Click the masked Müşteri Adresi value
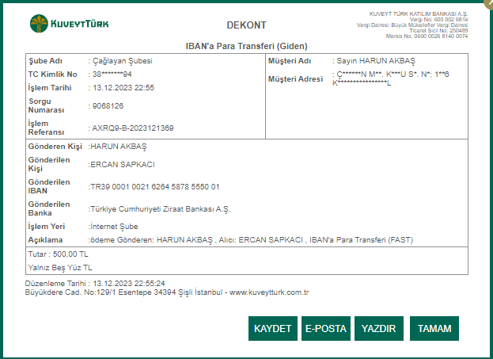493x359 pixels. click(390, 78)
